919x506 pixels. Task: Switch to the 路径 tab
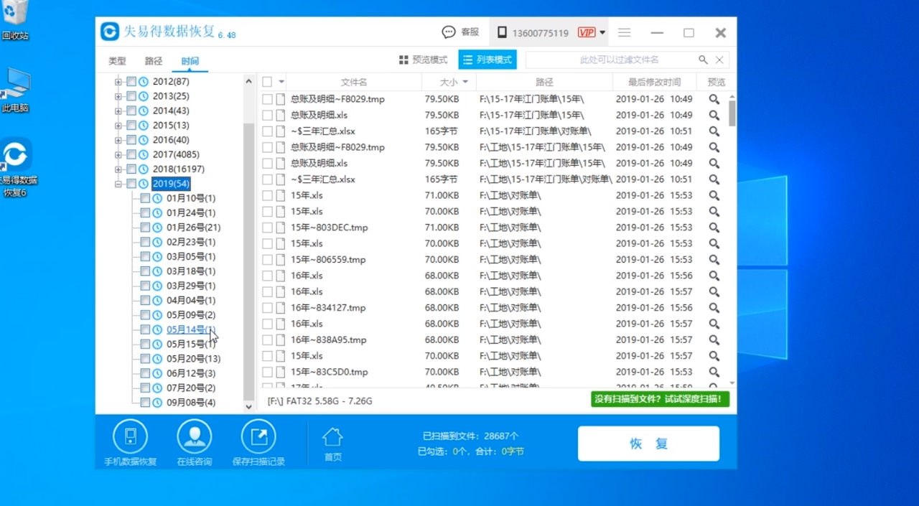click(x=153, y=61)
